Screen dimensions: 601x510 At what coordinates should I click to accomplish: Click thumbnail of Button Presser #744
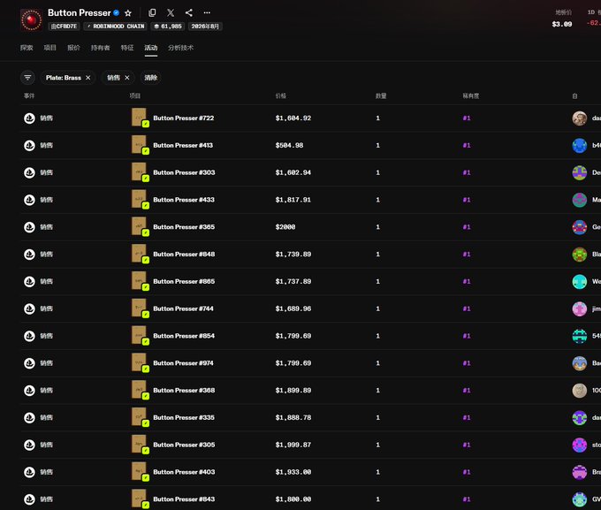coord(139,308)
